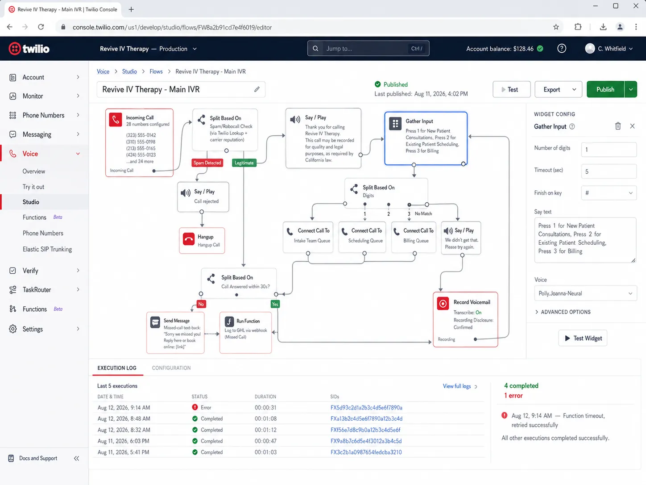Click the Say text textarea
This screenshot has width=646, height=485.
(x=585, y=240)
